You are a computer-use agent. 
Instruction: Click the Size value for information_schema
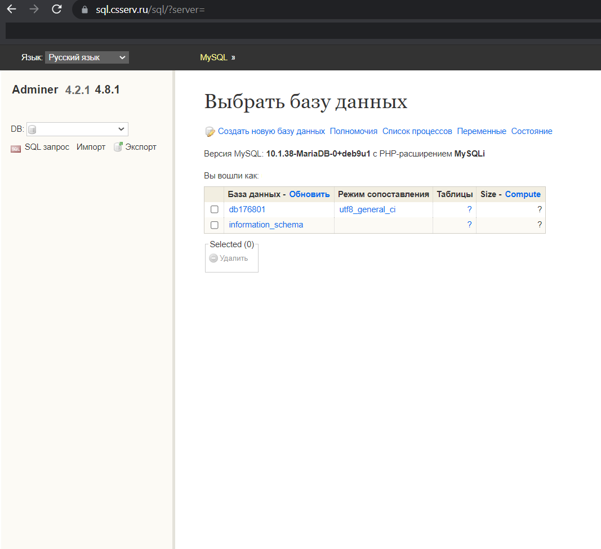pos(539,225)
